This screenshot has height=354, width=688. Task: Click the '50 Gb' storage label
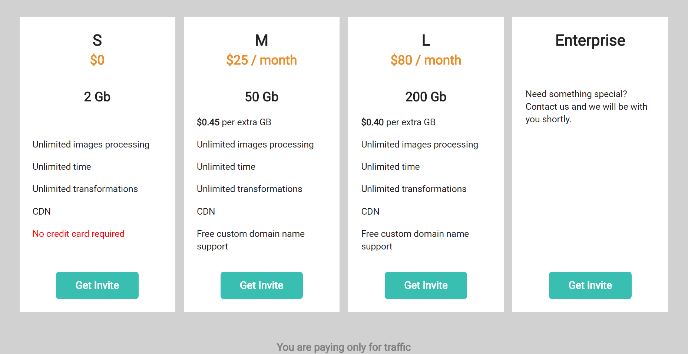coord(261,97)
